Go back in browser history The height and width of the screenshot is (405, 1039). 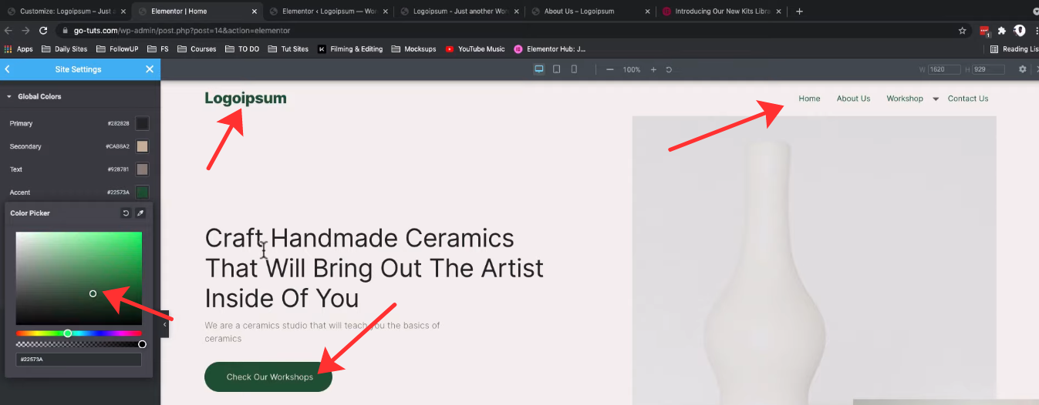(x=8, y=31)
